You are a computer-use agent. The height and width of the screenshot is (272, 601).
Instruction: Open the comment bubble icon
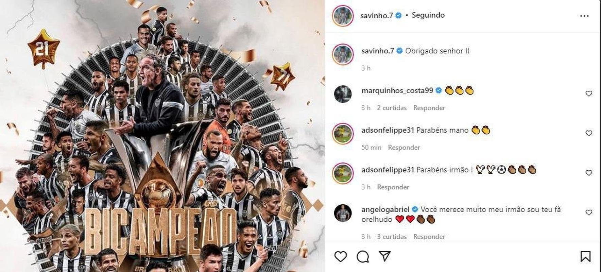tap(363, 256)
